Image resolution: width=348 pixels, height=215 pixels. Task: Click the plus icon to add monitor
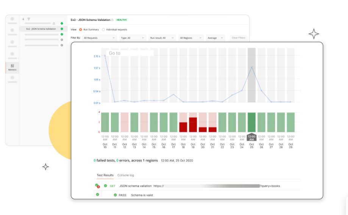(23, 19)
